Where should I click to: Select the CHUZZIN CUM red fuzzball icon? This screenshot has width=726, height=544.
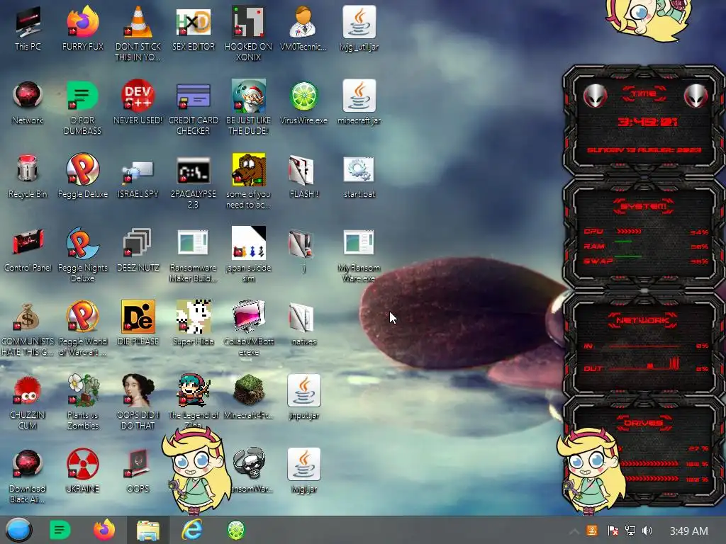click(x=28, y=391)
